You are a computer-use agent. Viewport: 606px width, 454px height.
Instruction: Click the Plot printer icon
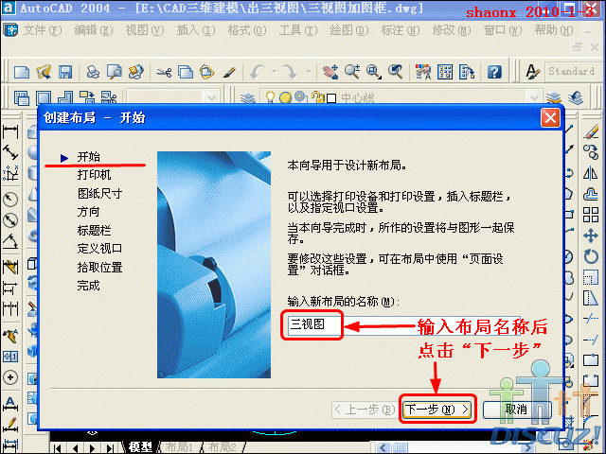click(93, 72)
